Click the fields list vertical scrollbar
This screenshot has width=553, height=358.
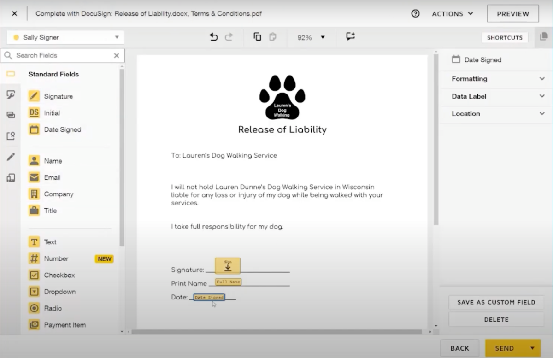(x=122, y=158)
